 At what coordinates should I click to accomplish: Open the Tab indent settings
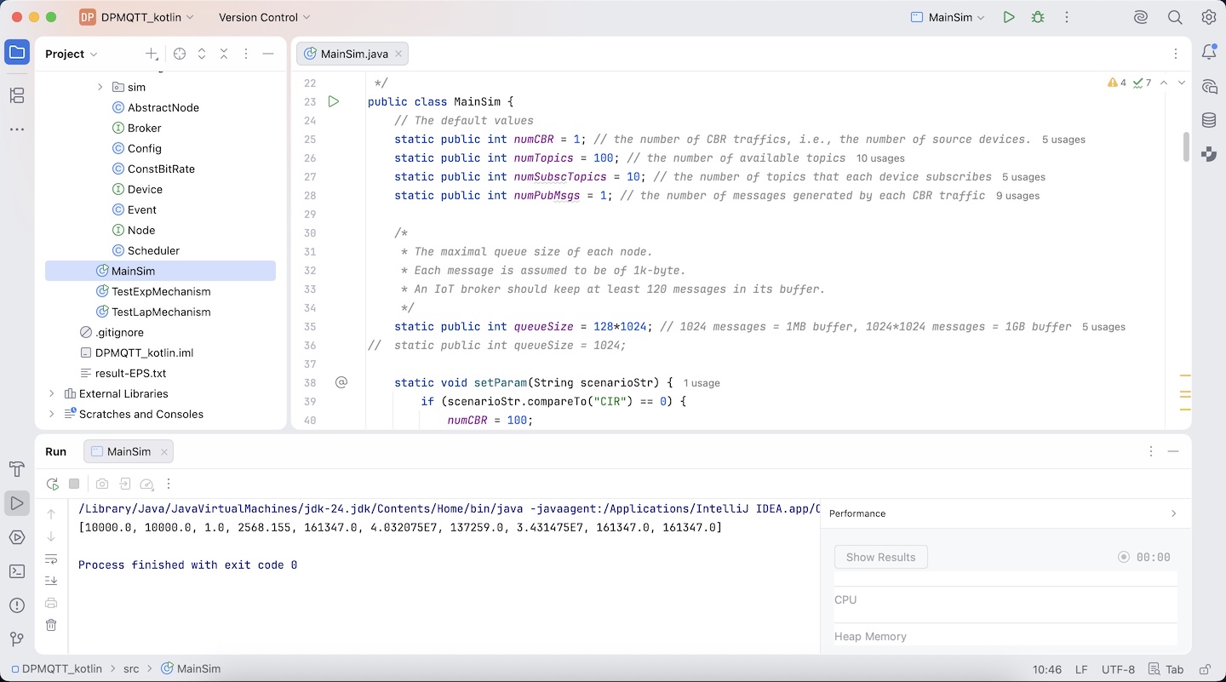pyautogui.click(x=1166, y=669)
